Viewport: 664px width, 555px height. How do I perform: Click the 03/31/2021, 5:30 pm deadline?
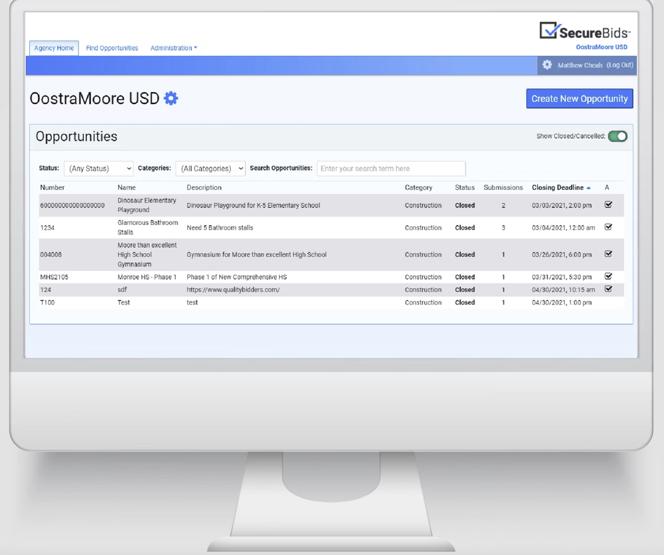point(562,277)
